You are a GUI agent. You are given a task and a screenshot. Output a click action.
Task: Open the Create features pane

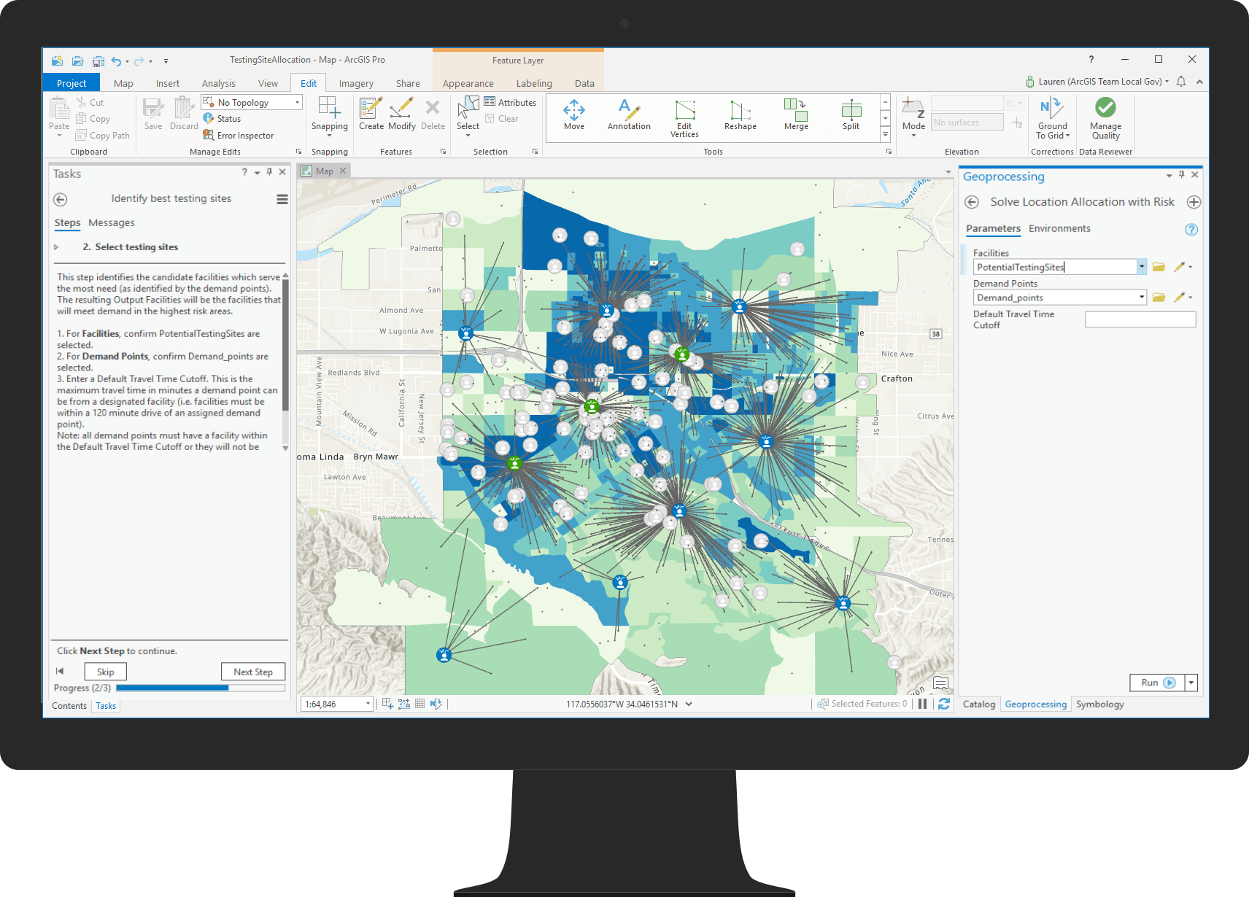[371, 114]
